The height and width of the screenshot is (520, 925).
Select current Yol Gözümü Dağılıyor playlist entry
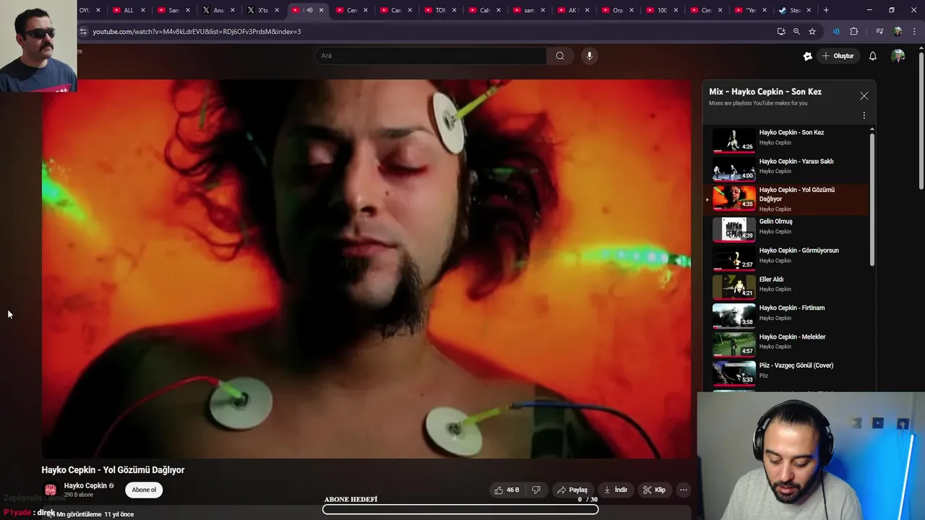click(x=786, y=199)
